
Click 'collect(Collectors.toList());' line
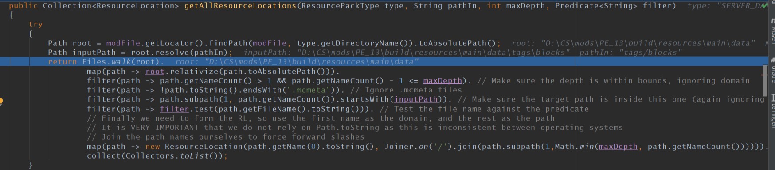[x=157, y=156]
